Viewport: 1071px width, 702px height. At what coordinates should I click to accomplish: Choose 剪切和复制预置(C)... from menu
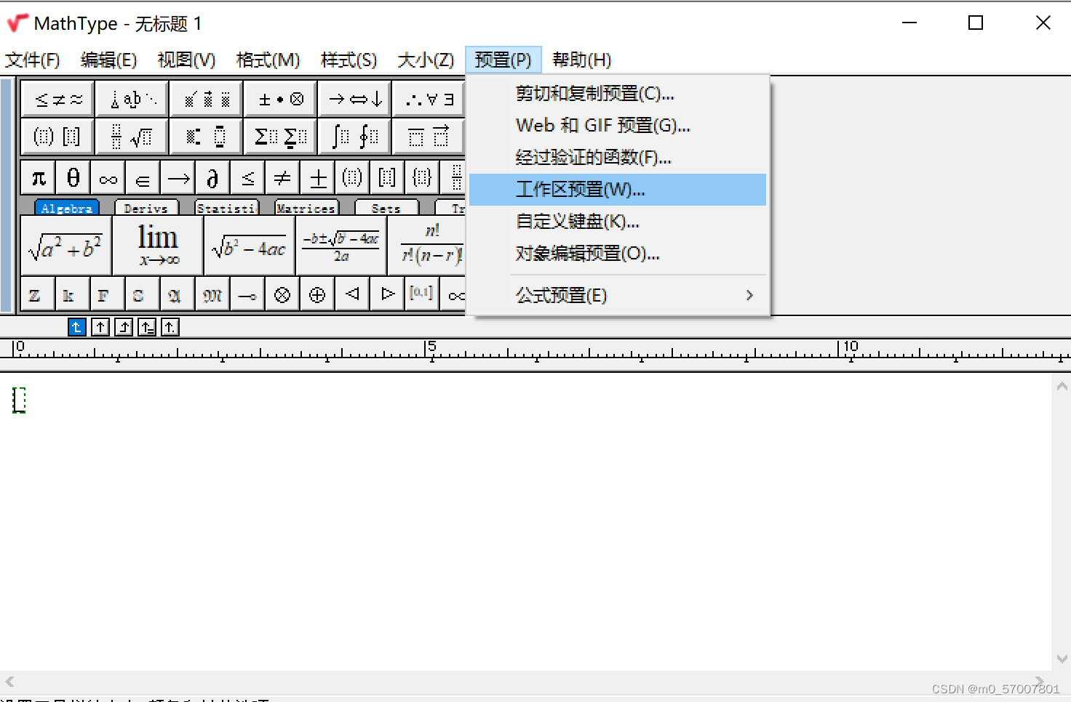(x=618, y=94)
